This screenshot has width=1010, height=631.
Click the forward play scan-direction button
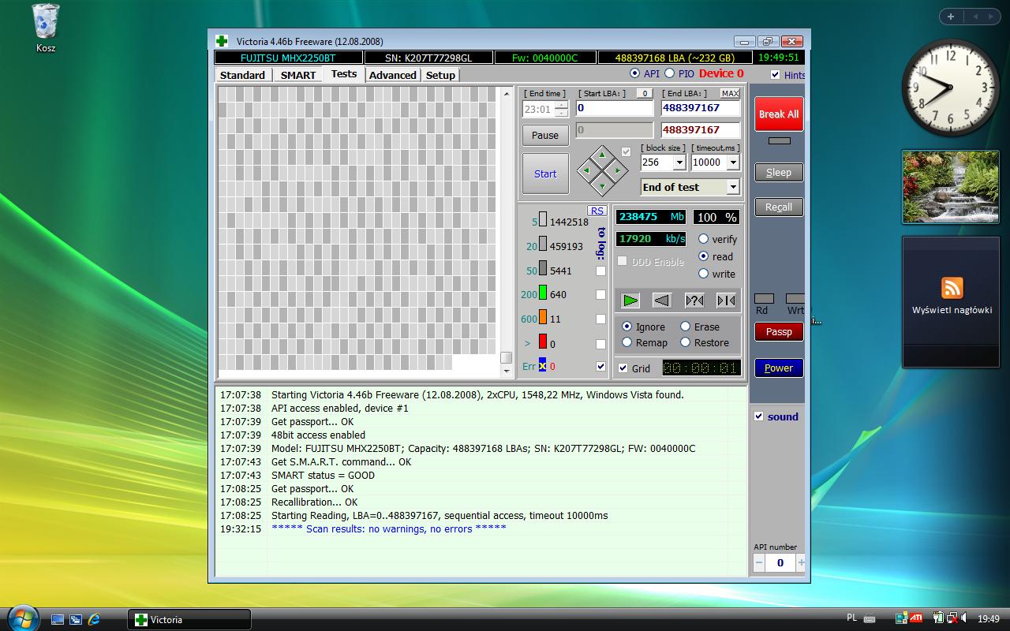pos(630,300)
